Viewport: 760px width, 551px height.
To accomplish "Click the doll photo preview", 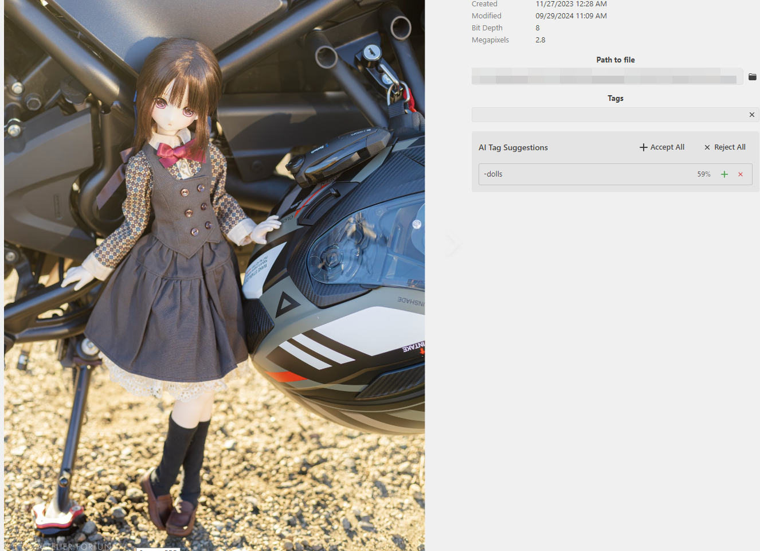I will (x=214, y=275).
